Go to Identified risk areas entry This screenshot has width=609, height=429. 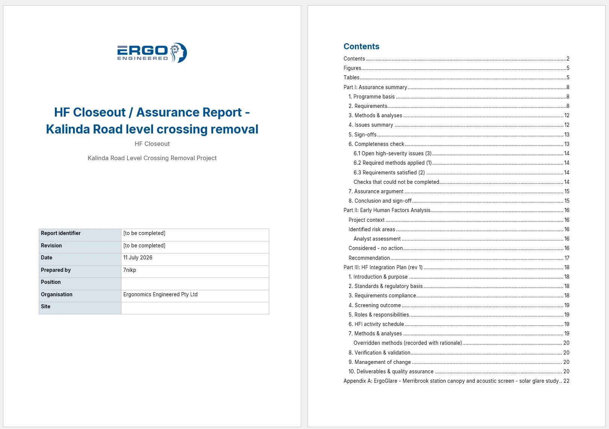[x=459, y=229]
